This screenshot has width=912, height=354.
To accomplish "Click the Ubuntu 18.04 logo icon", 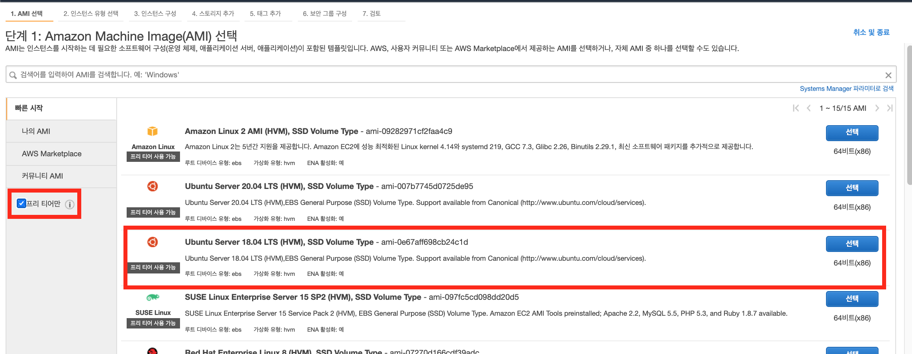I will coord(153,242).
